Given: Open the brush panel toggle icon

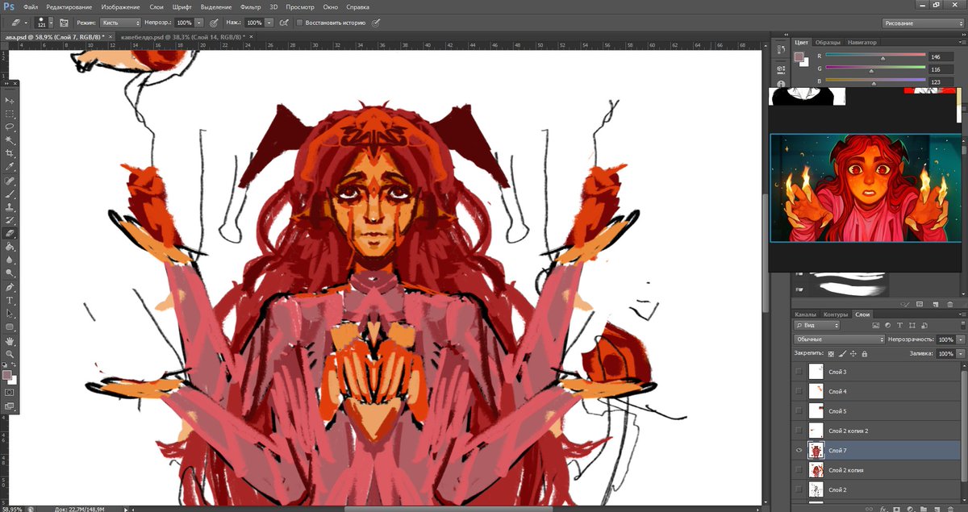Looking at the screenshot, I should [64, 23].
